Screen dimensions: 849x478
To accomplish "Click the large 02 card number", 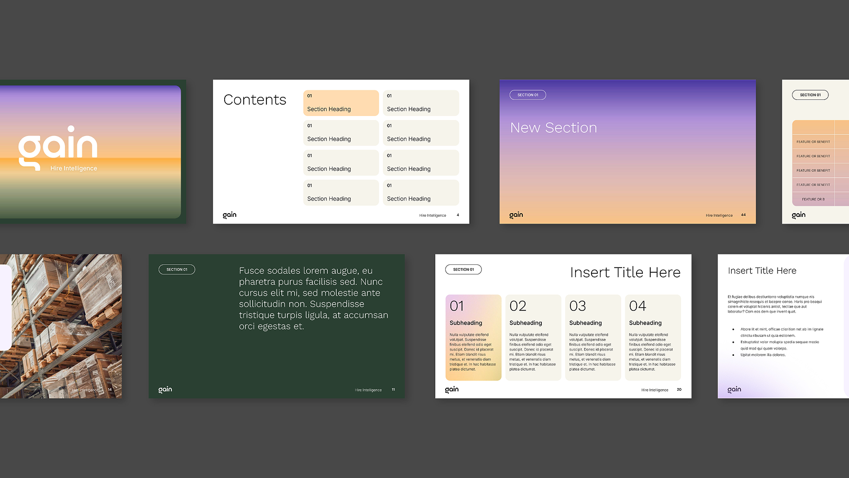I will pos(518,306).
